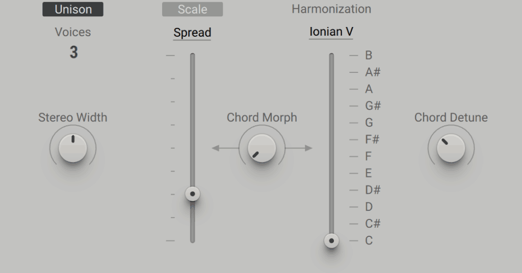The height and width of the screenshot is (273, 522).
Task: Select note B at scale top
Action: point(369,55)
